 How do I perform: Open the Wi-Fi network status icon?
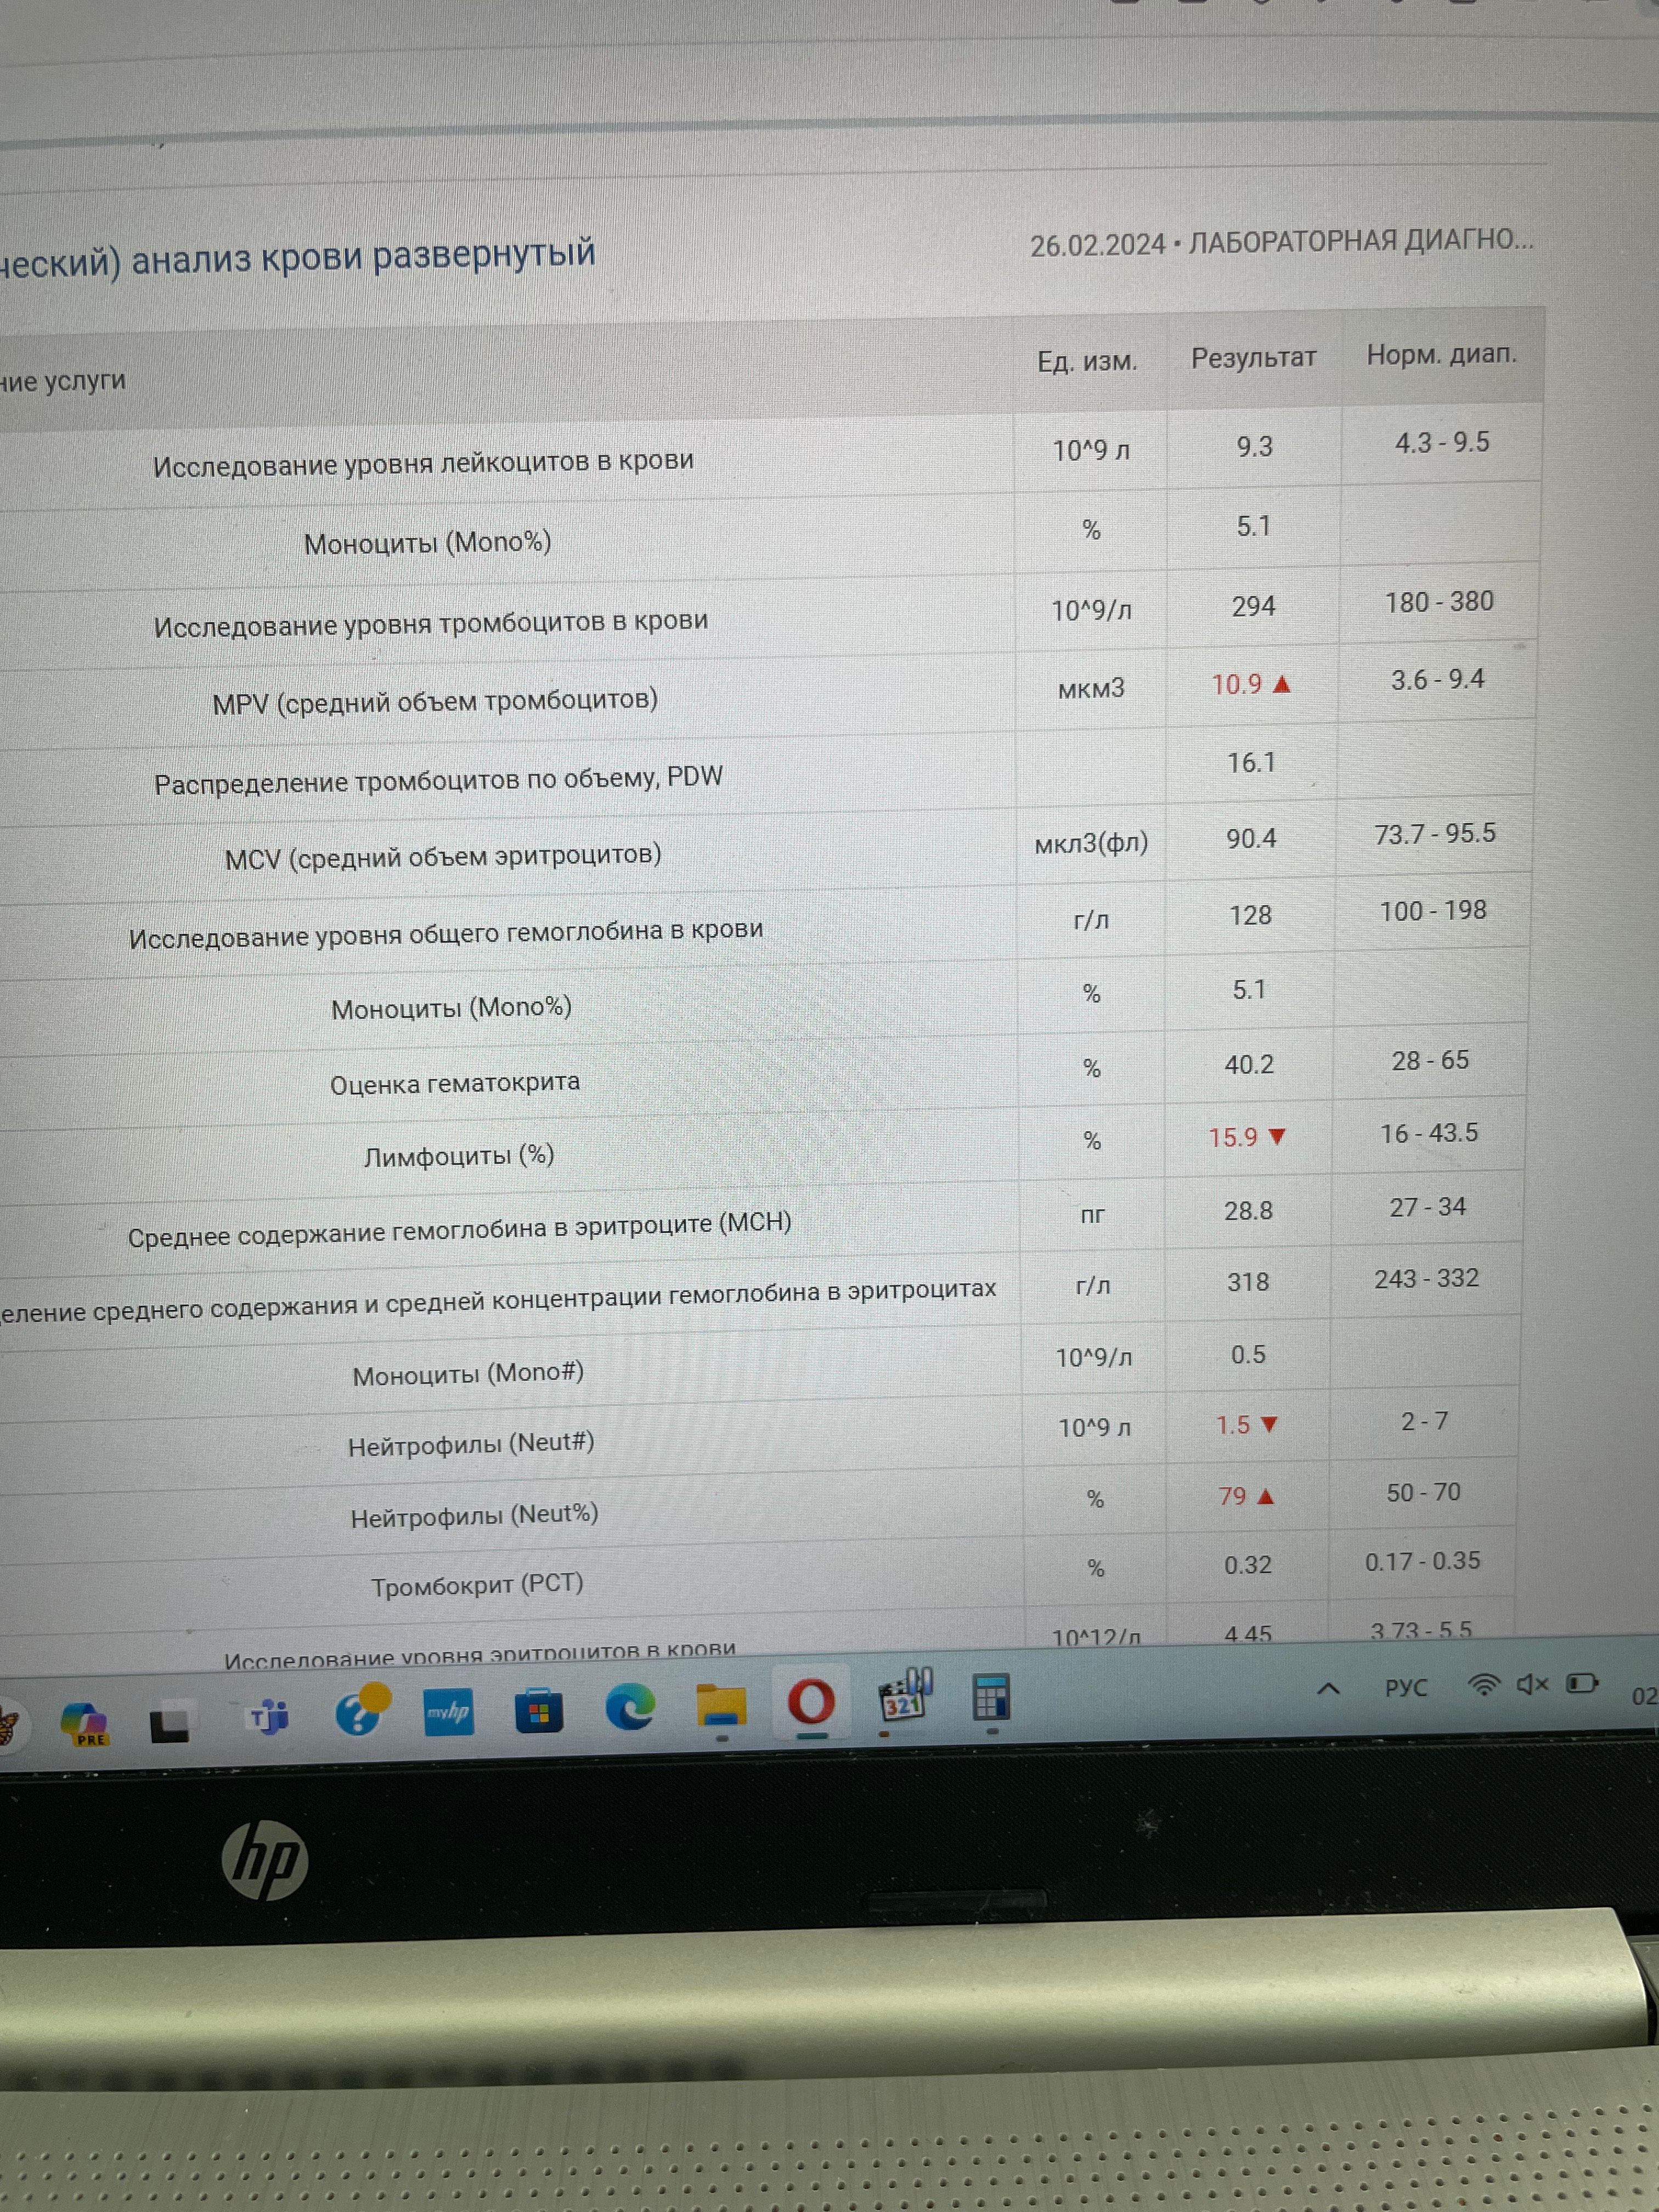pyautogui.click(x=1483, y=1686)
